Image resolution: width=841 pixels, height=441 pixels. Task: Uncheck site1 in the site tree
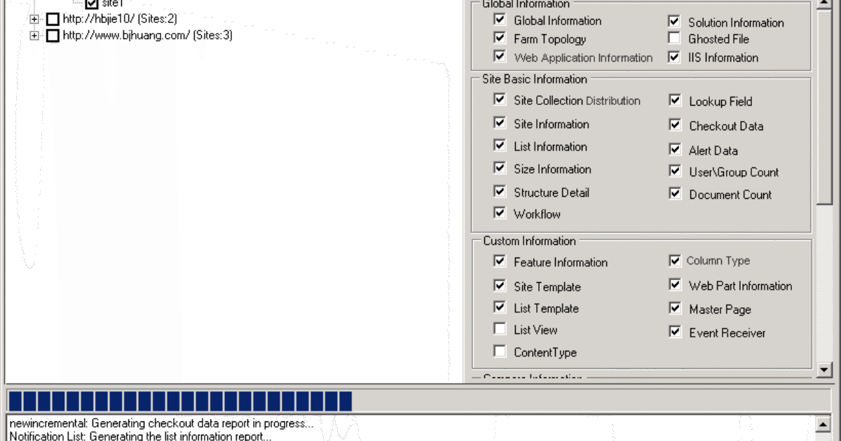91,3
